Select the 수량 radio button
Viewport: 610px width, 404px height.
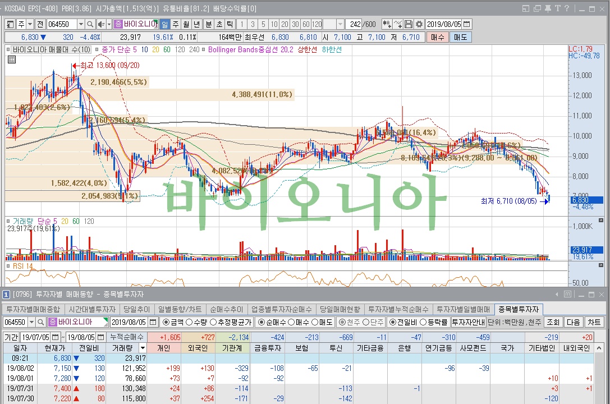click(x=190, y=322)
